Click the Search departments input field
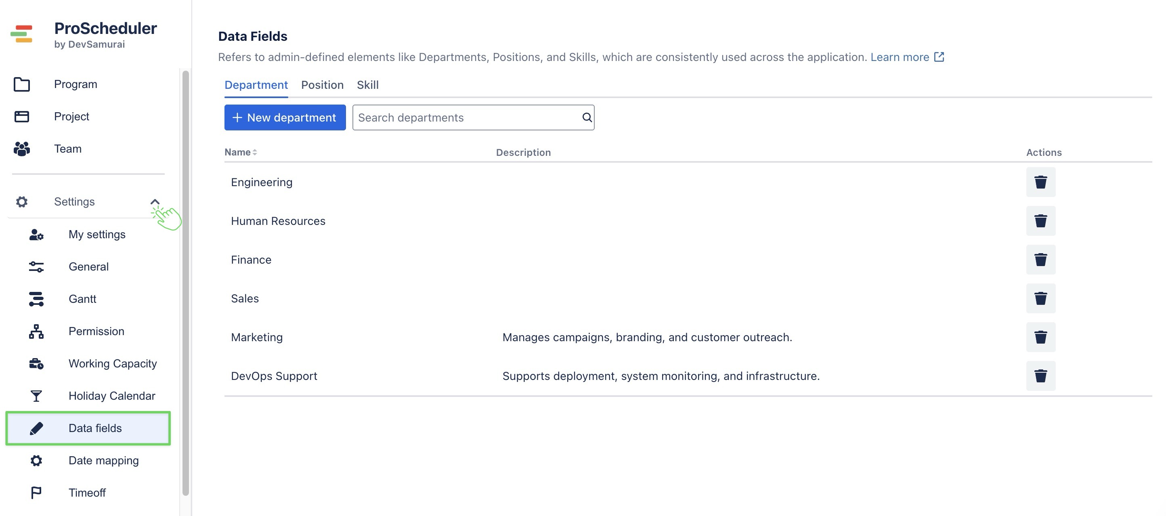Viewport: 1166px width, 516px height. tap(466, 117)
